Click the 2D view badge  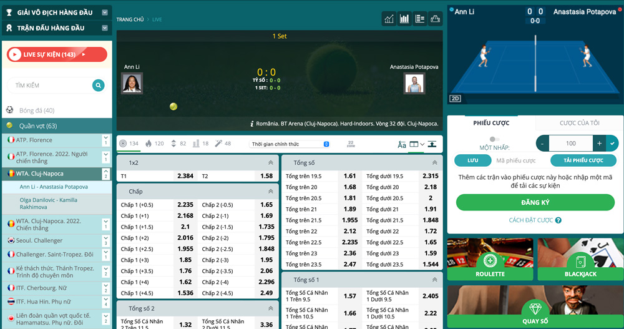click(455, 99)
